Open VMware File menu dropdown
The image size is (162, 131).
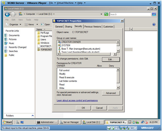[x=52, y=3]
